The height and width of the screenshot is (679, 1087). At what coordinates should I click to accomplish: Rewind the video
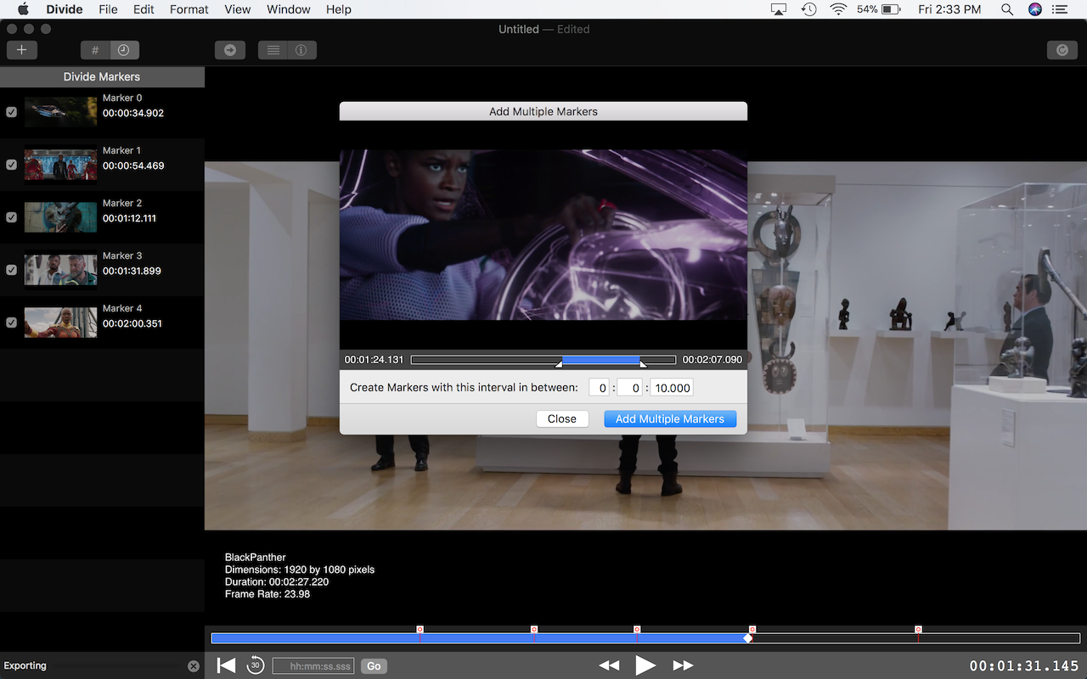tap(609, 665)
